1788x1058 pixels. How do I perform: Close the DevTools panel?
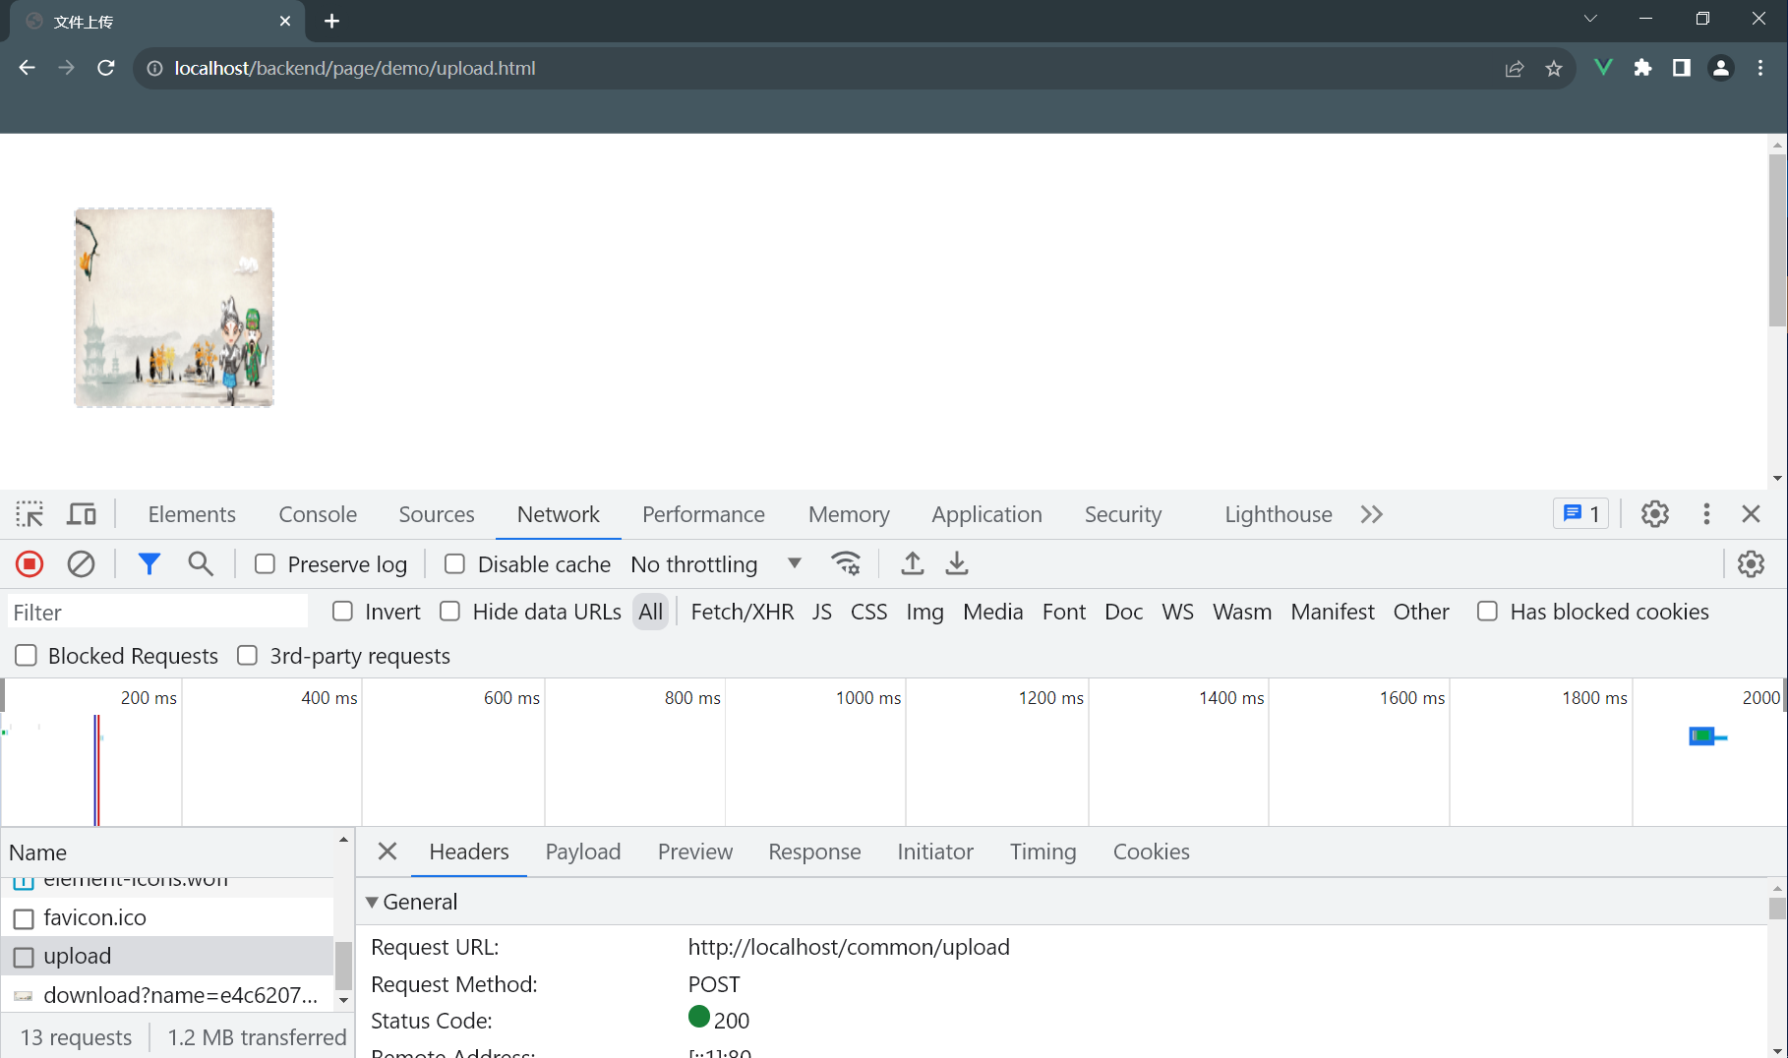pyautogui.click(x=1751, y=514)
